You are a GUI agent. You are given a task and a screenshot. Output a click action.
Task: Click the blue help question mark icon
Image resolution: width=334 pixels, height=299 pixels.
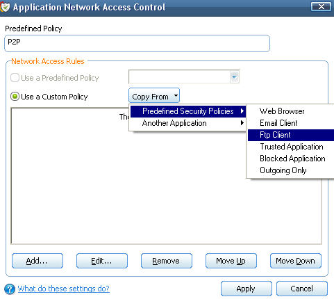(x=10, y=289)
